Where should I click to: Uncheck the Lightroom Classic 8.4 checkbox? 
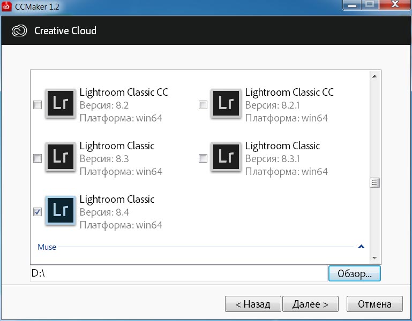[38, 212]
